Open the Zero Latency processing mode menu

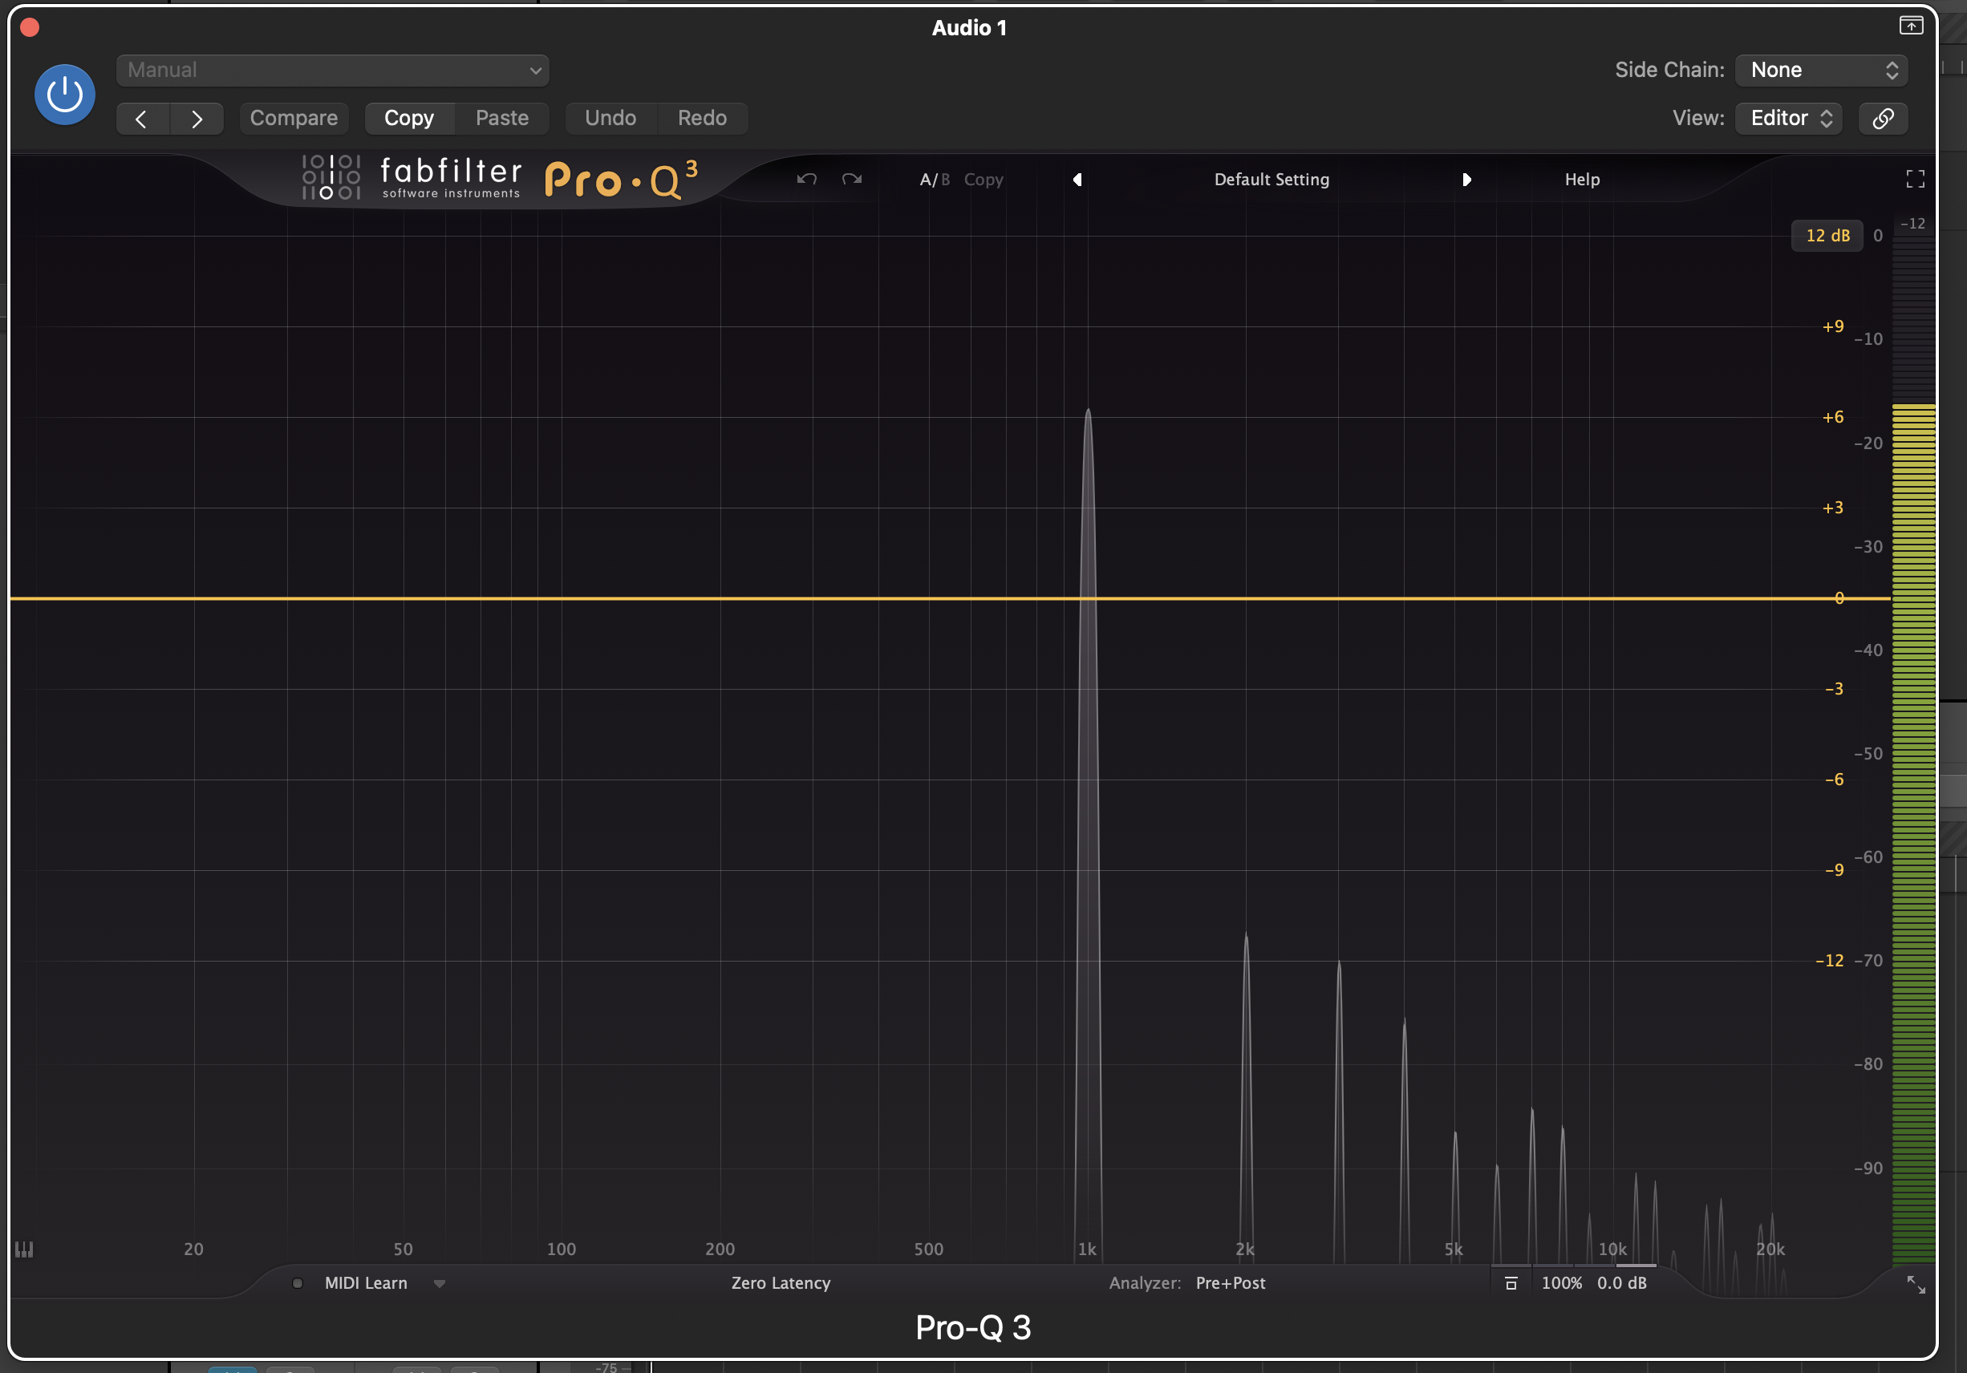[x=781, y=1283]
